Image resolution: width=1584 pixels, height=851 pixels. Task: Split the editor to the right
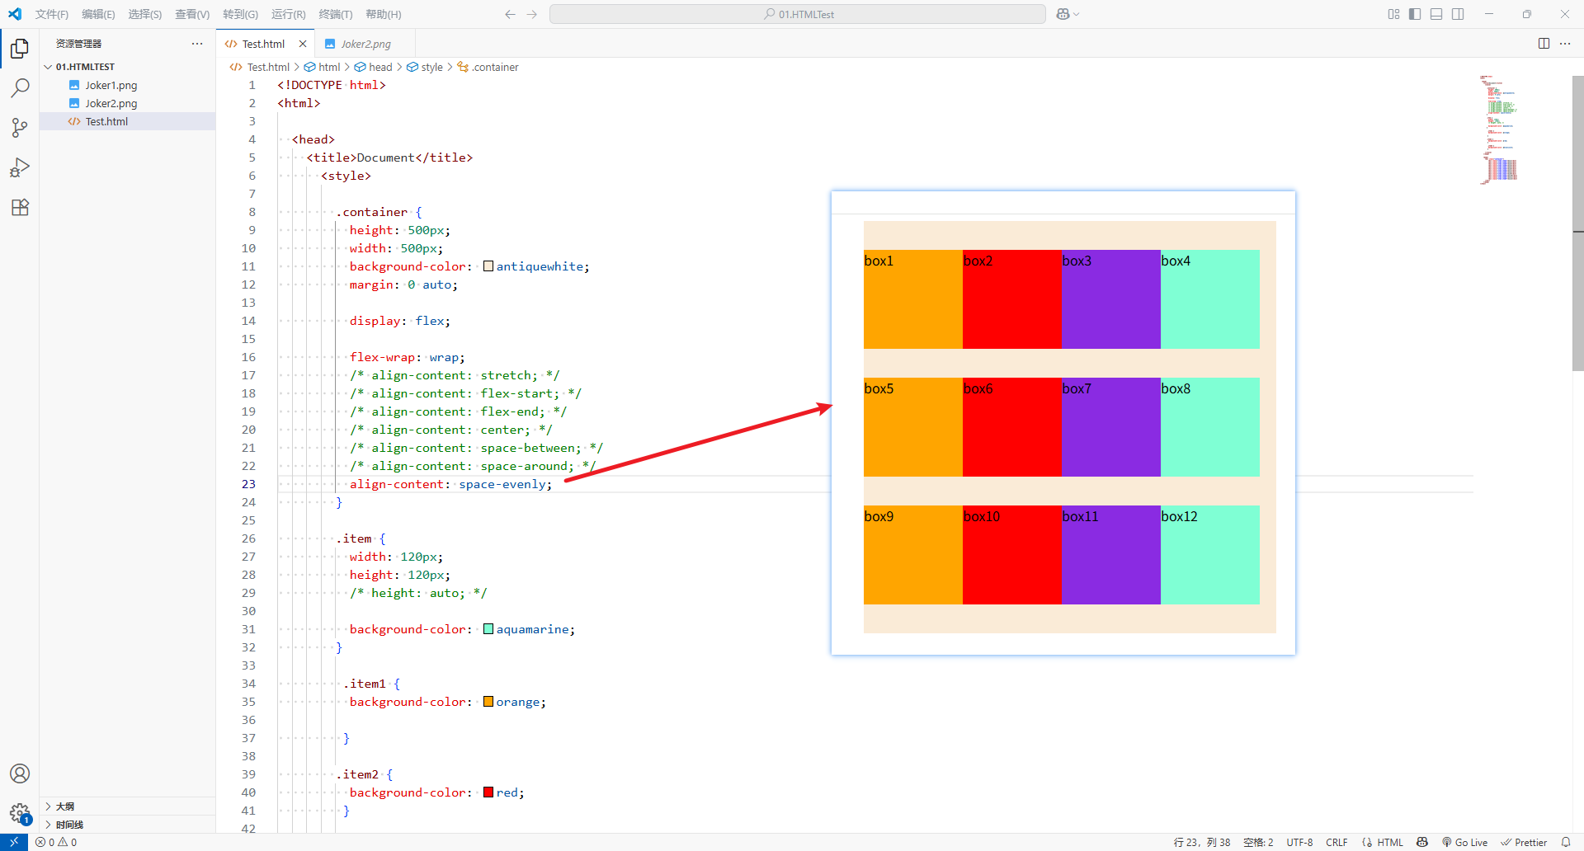click(1544, 44)
